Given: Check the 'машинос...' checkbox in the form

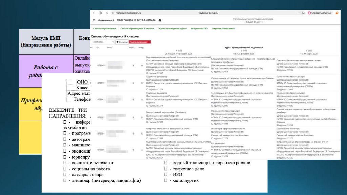Looking at the screenshot, I should (65, 145).
